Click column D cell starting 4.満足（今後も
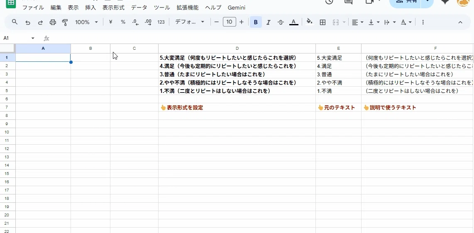The width and height of the screenshot is (474, 233). tap(237, 66)
